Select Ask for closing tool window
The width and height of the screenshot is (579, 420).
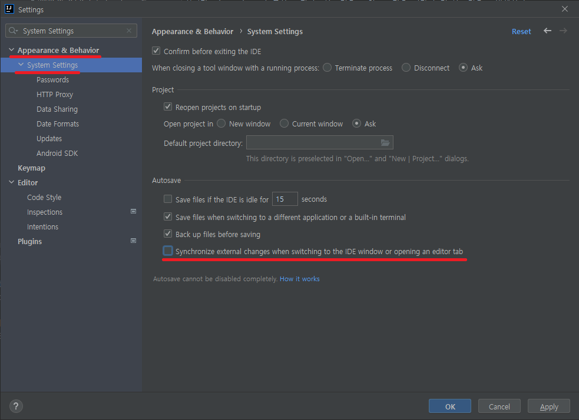[x=463, y=68]
